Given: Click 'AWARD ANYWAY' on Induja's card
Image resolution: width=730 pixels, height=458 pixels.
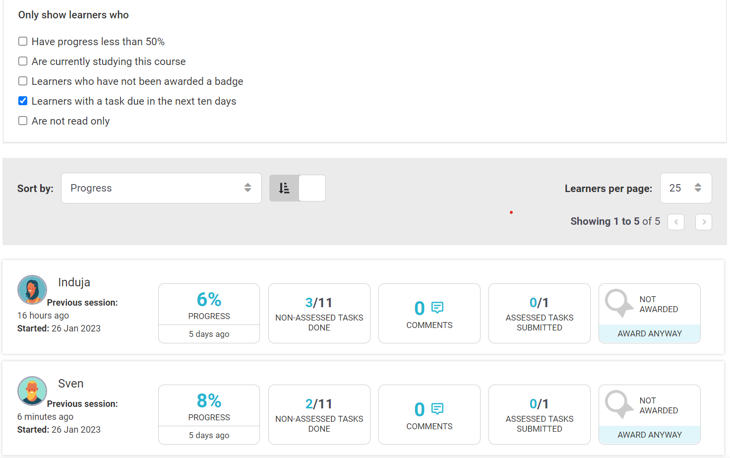Looking at the screenshot, I should click(x=650, y=333).
